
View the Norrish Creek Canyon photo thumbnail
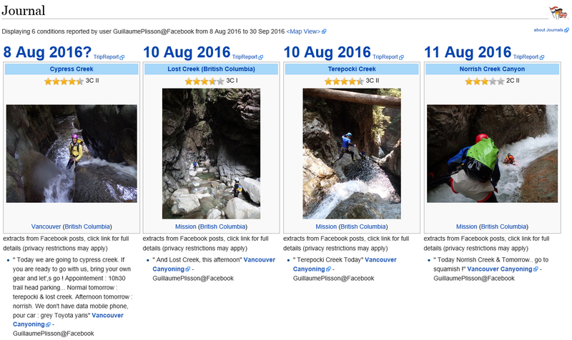coord(492,154)
